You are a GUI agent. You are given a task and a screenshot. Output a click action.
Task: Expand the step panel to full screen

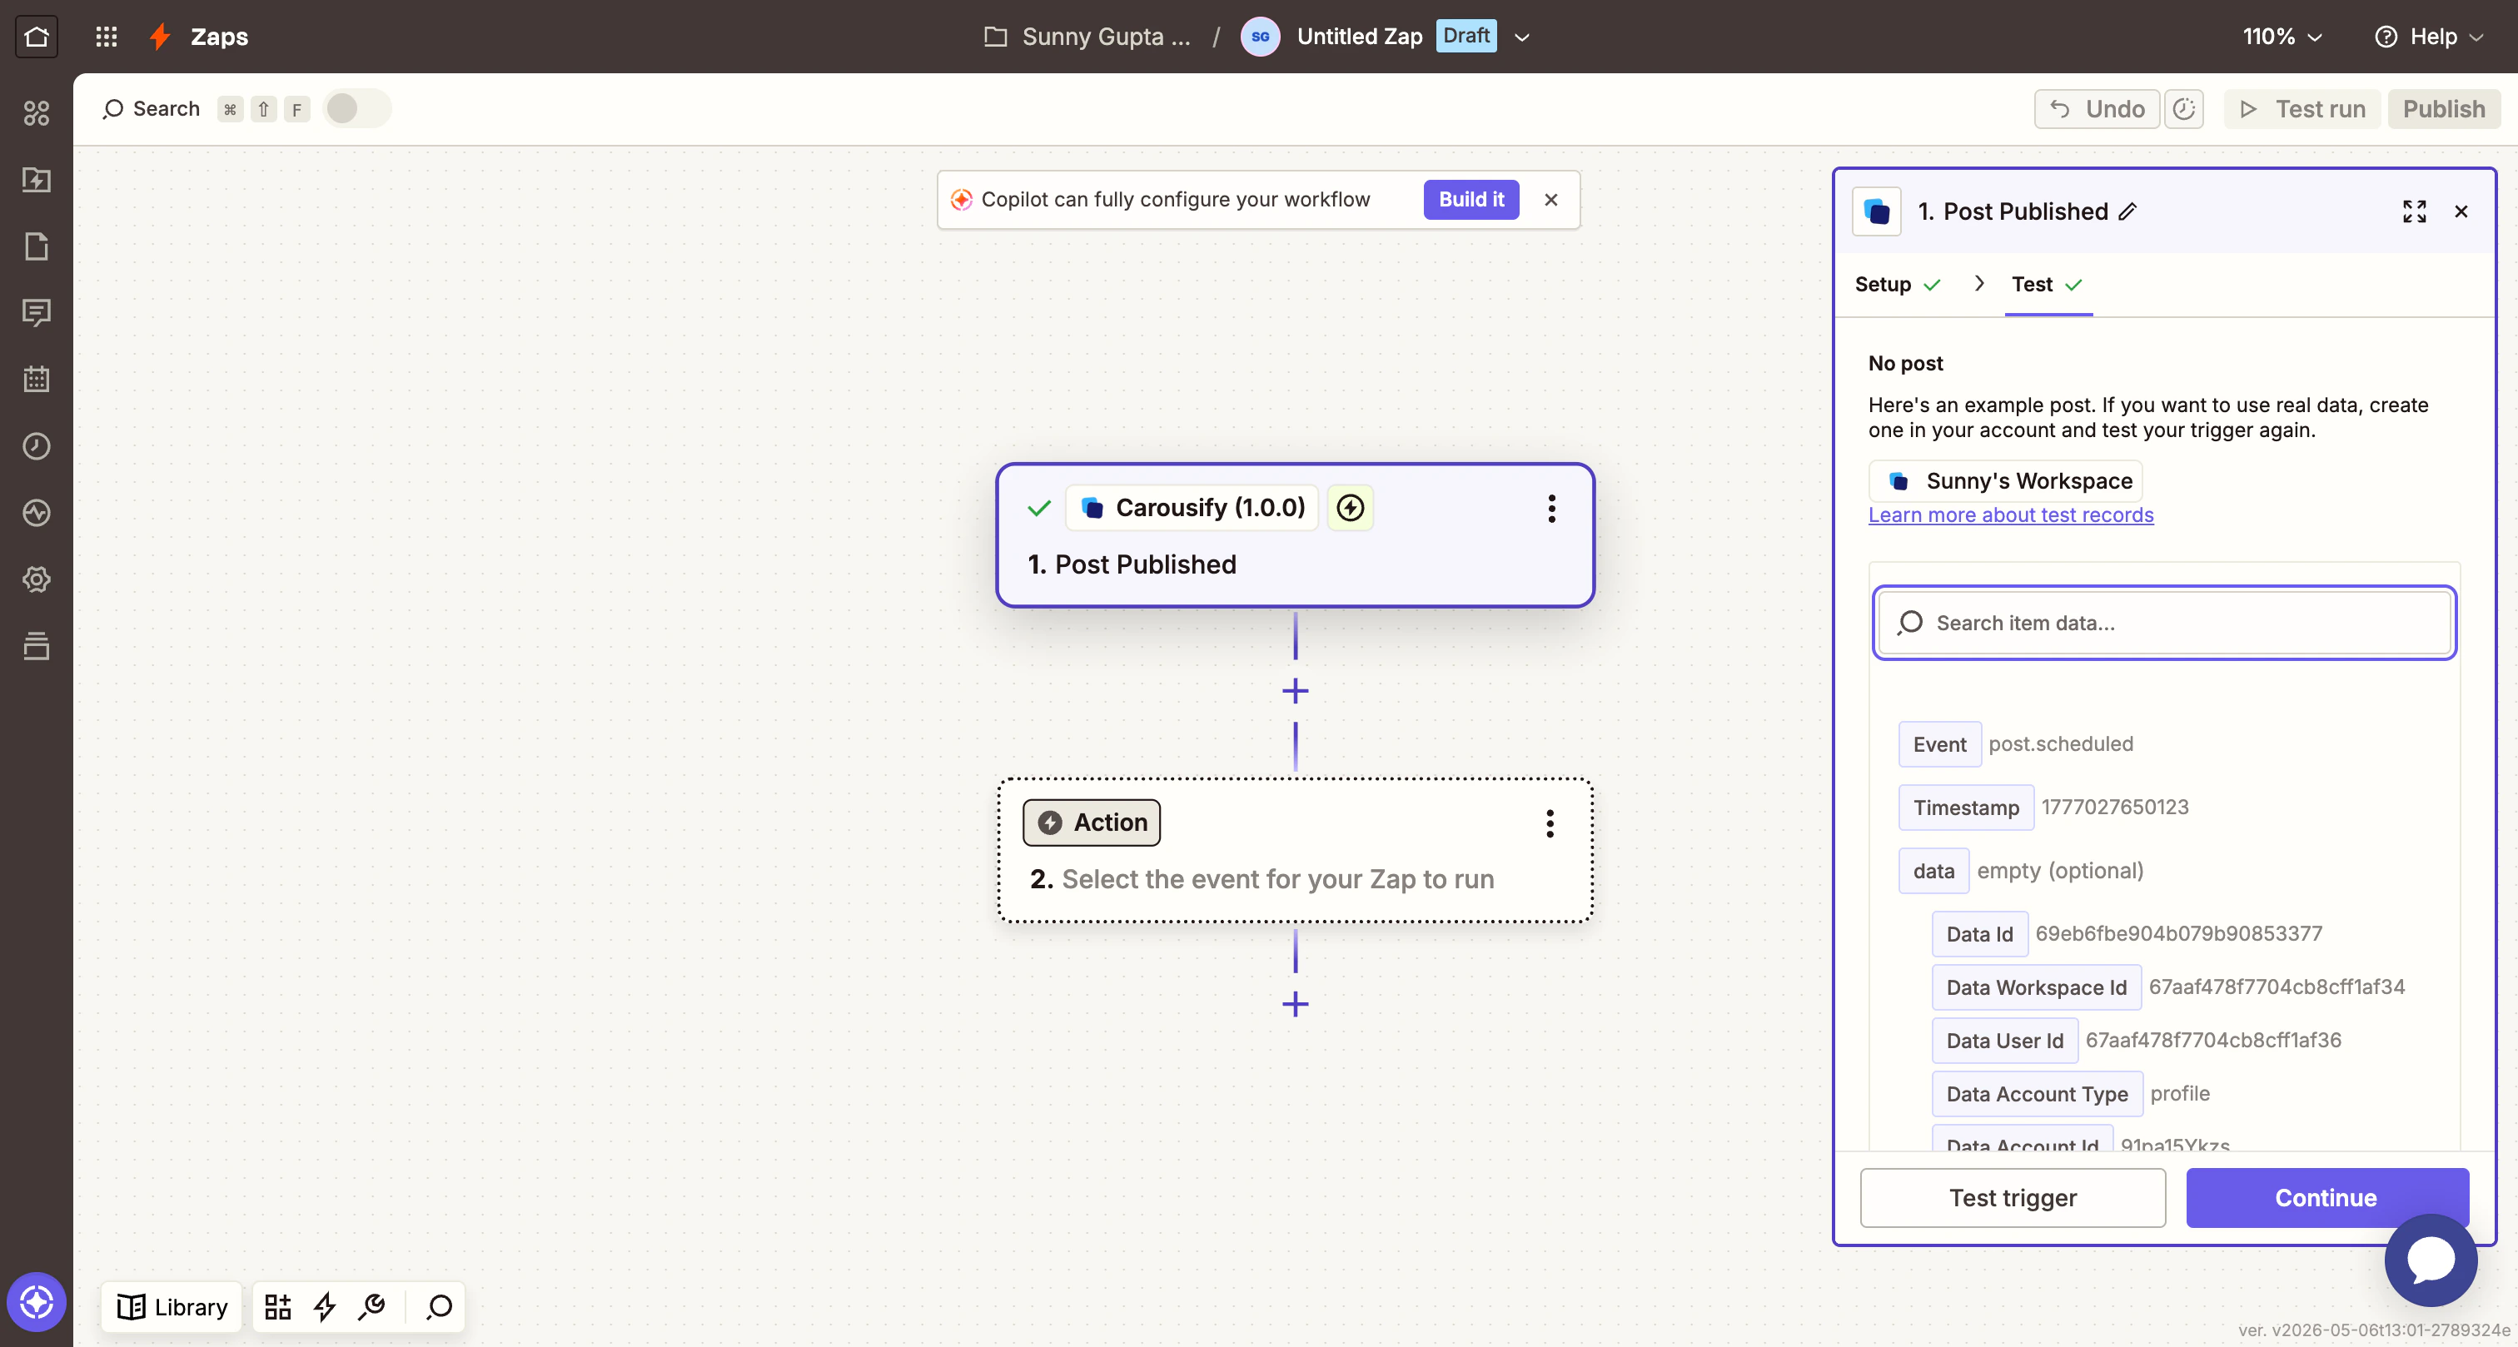click(2415, 211)
